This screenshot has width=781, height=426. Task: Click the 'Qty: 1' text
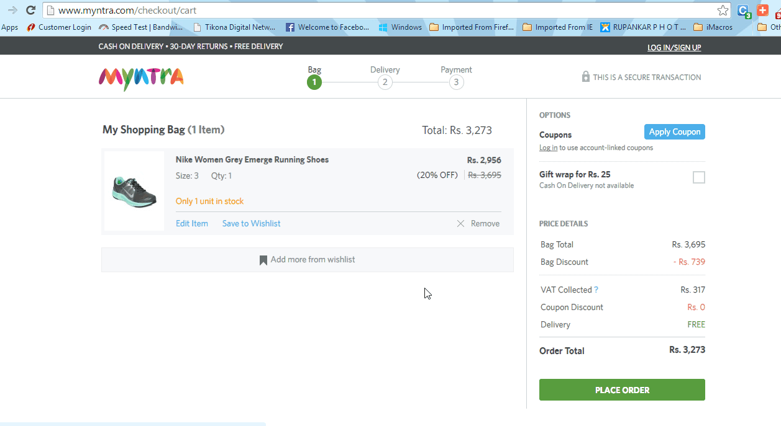pos(221,175)
